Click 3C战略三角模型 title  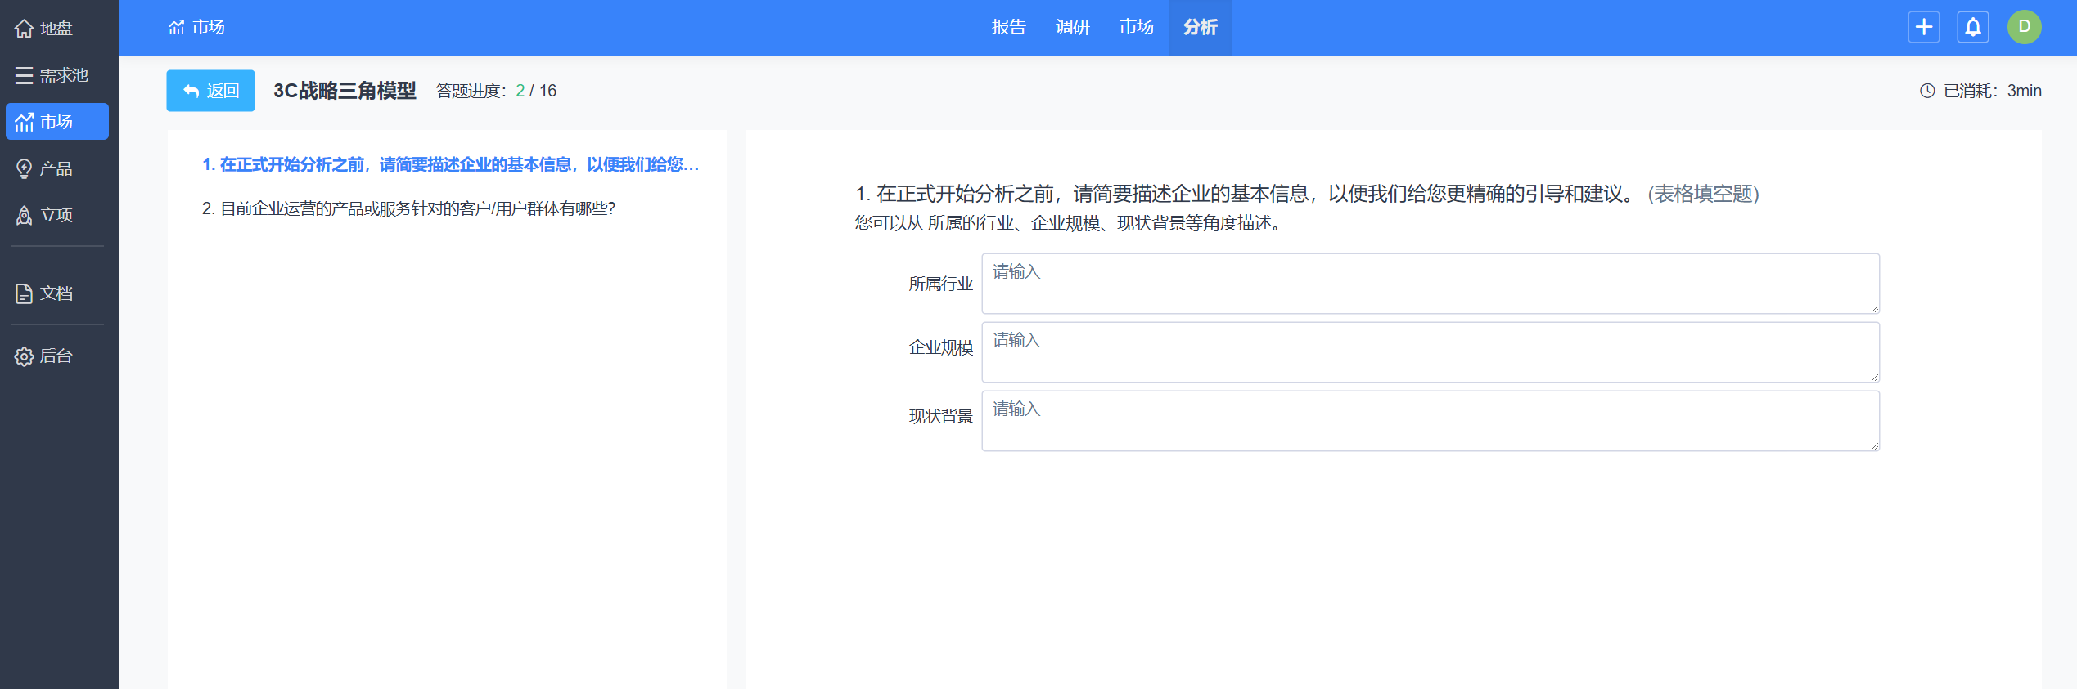[345, 91]
